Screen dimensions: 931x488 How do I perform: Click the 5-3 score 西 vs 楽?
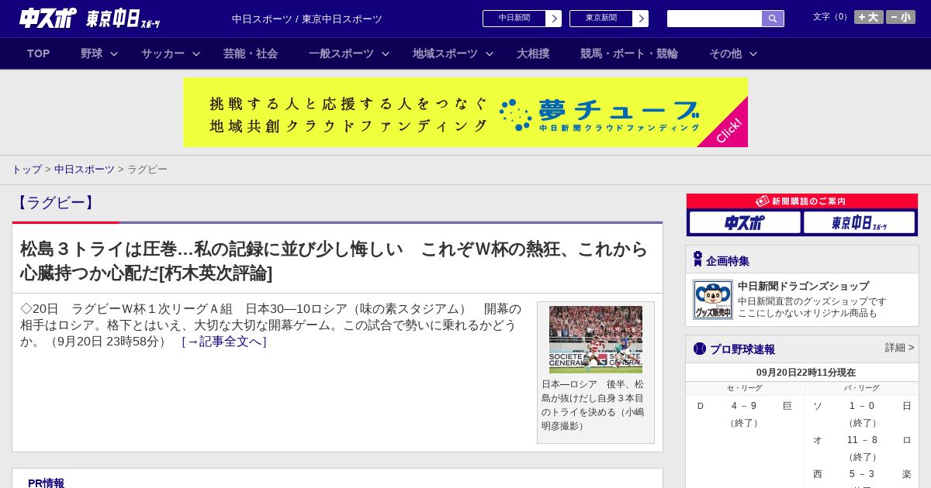click(862, 474)
